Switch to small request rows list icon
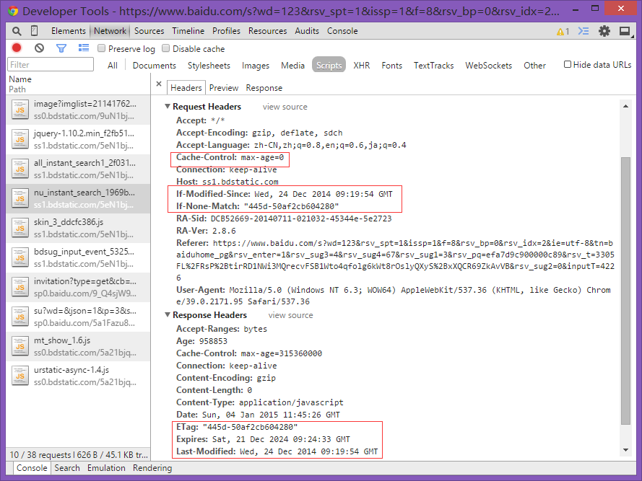 coord(84,48)
